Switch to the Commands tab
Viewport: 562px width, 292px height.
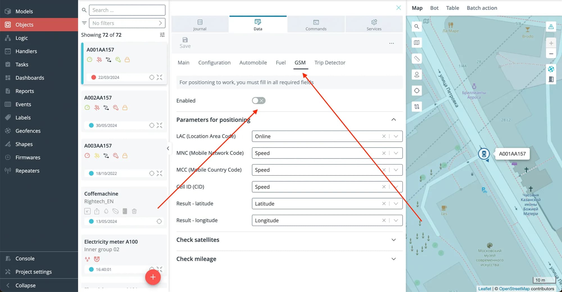click(x=316, y=25)
